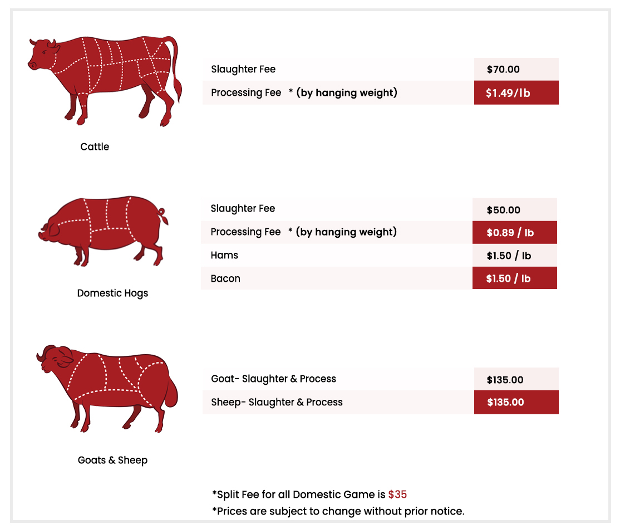Click the red Bacon $1.50 / lb cell
The height and width of the screenshot is (529, 620).
[514, 278]
